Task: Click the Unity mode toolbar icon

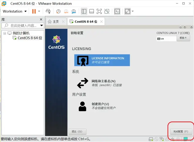Action: pos(107,11)
